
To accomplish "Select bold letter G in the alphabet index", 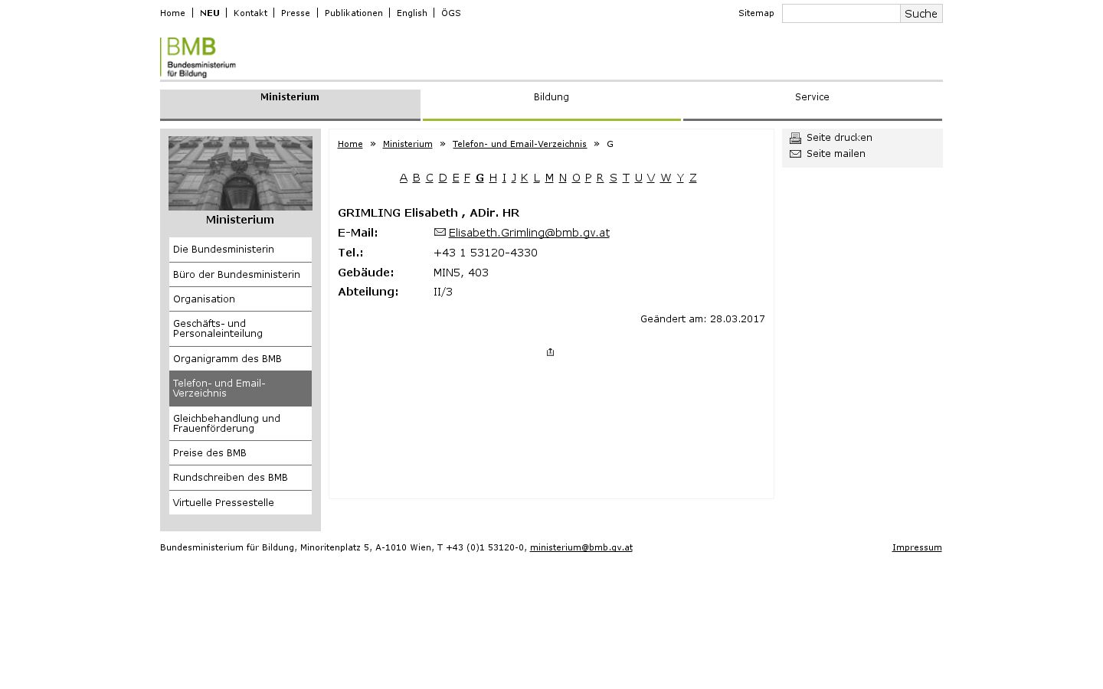I will (479, 178).
